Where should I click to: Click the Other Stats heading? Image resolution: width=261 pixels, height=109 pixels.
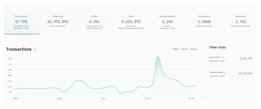(217, 47)
